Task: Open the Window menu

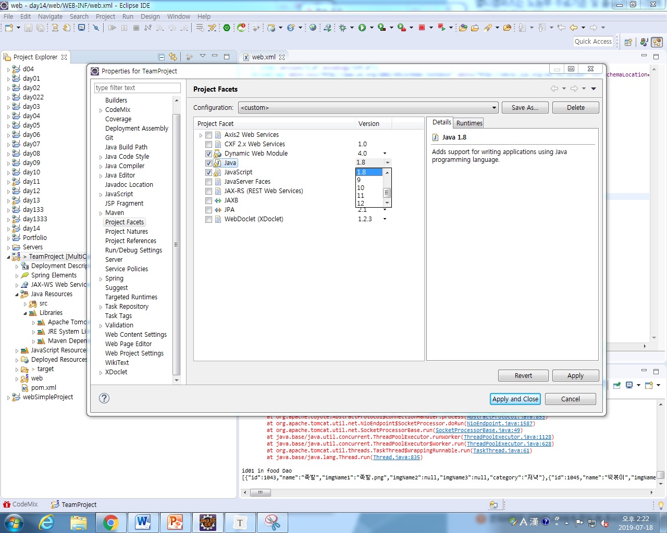Action: [178, 16]
